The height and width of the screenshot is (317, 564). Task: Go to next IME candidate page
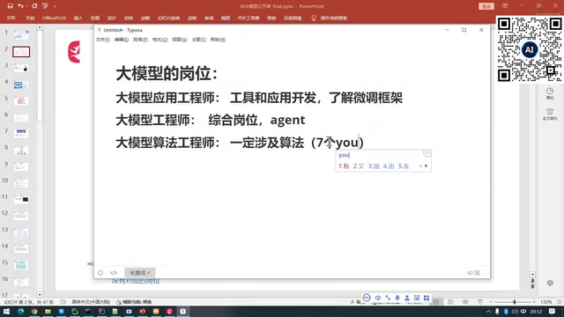(x=427, y=166)
